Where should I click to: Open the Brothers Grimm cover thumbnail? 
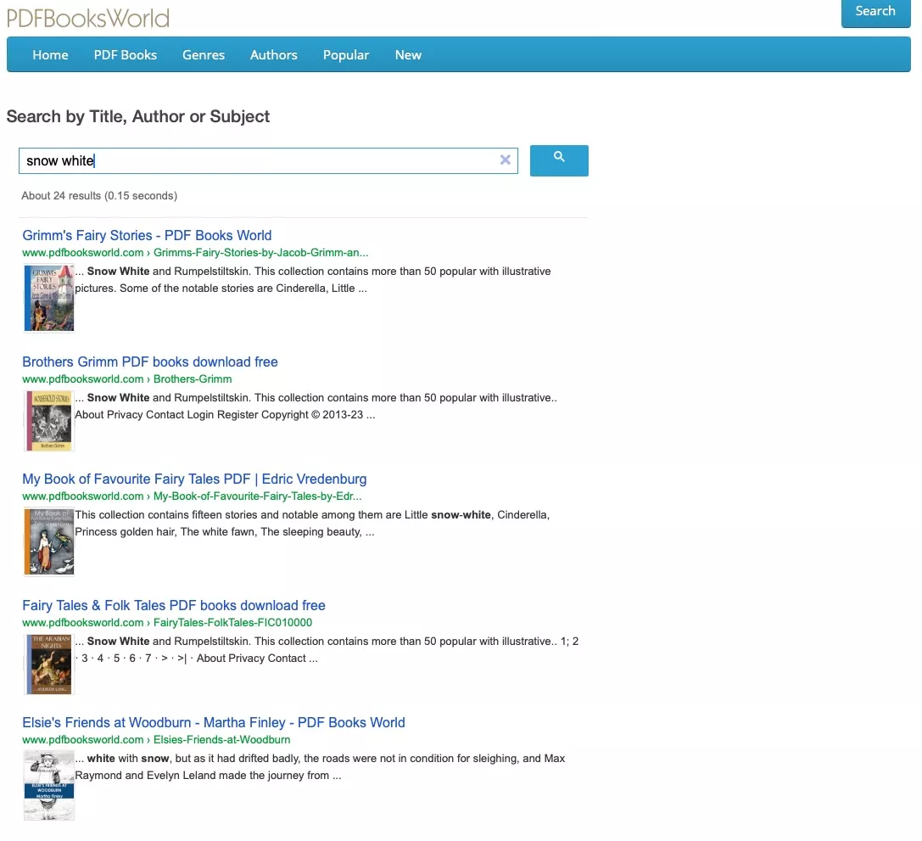48,420
